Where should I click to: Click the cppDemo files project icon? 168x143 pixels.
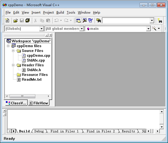14,46
